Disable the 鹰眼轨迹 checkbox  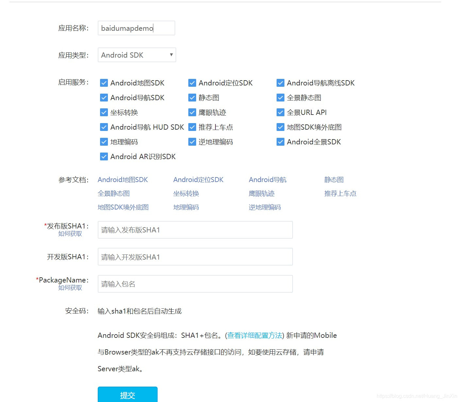click(192, 112)
